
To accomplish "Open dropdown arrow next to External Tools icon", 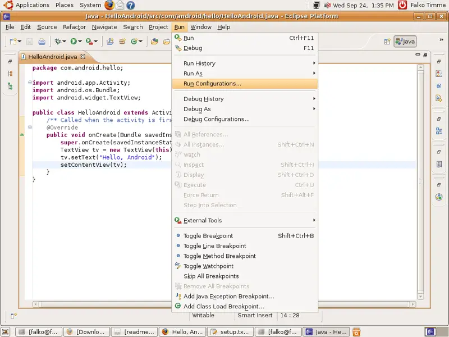I will [x=95, y=42].
